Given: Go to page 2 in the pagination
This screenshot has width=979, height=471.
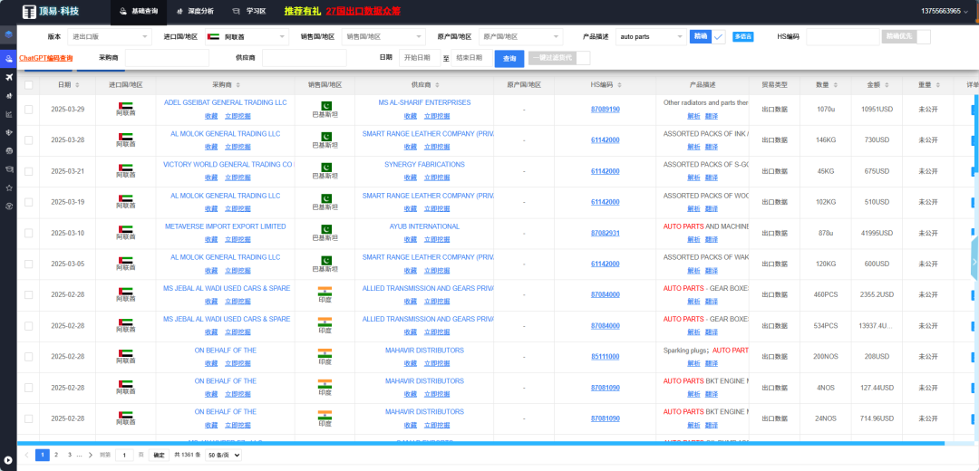Looking at the screenshot, I should 56,455.
